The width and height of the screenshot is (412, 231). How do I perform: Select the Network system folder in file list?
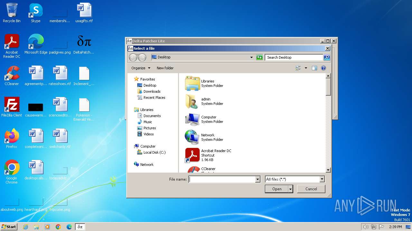(x=204, y=137)
